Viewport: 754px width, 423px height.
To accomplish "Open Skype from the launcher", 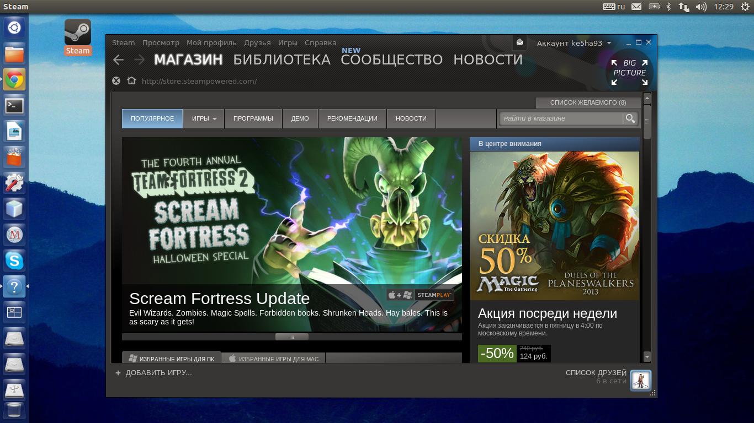I will [x=14, y=261].
